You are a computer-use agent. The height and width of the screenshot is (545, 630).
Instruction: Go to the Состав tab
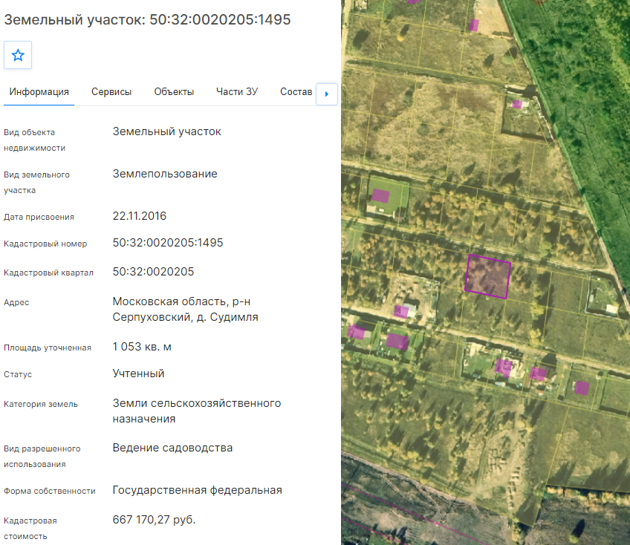(x=296, y=92)
